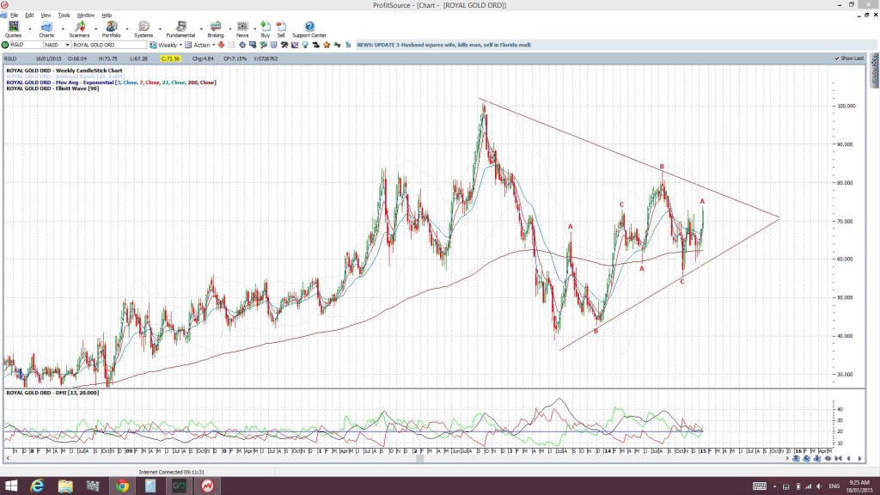Click the indicator chart icon beside the hammer
Viewport: 880px width, 495px height.
click(296, 45)
